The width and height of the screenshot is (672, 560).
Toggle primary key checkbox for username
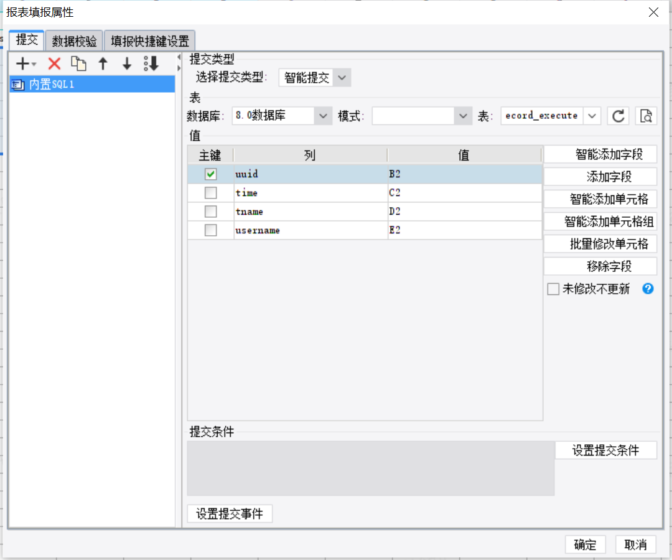(210, 230)
